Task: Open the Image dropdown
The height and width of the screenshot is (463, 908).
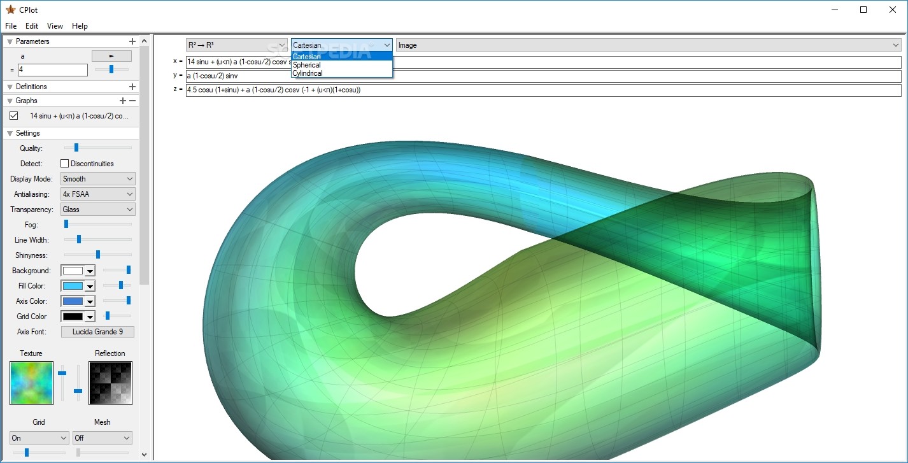Action: click(x=648, y=45)
